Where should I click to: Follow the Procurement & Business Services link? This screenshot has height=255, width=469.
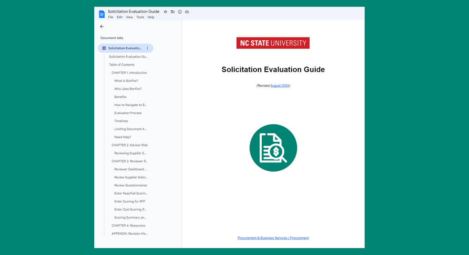pyautogui.click(x=273, y=238)
